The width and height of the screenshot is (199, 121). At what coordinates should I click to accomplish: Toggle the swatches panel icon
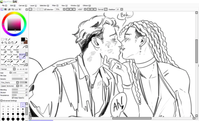(13, 9)
